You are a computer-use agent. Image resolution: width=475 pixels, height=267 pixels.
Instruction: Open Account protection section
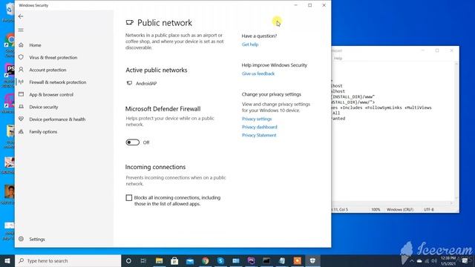click(47, 70)
